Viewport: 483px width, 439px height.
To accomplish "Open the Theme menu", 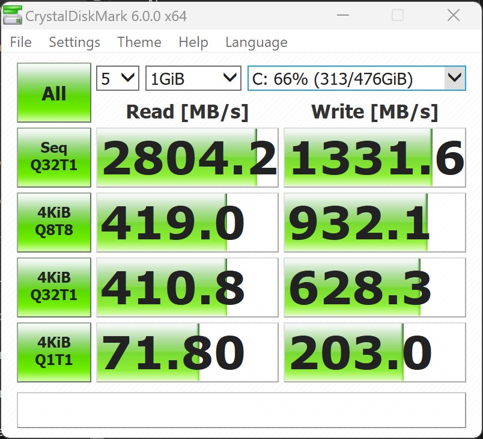I will pos(139,42).
